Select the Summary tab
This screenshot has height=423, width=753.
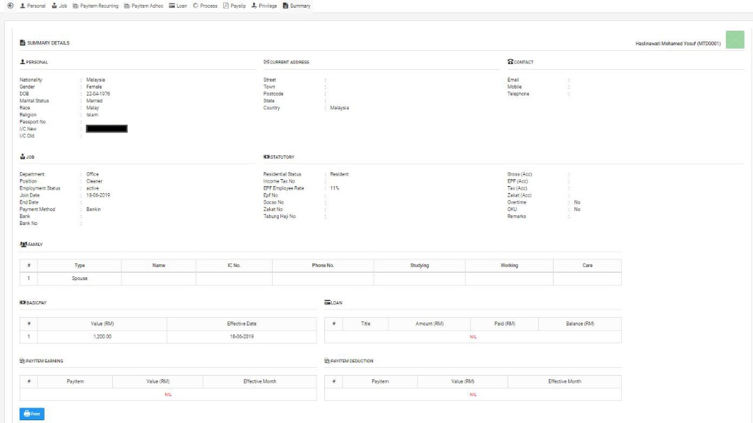[x=296, y=6]
